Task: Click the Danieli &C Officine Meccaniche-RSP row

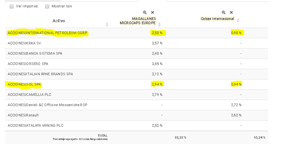Action: pyautogui.click(x=137, y=105)
